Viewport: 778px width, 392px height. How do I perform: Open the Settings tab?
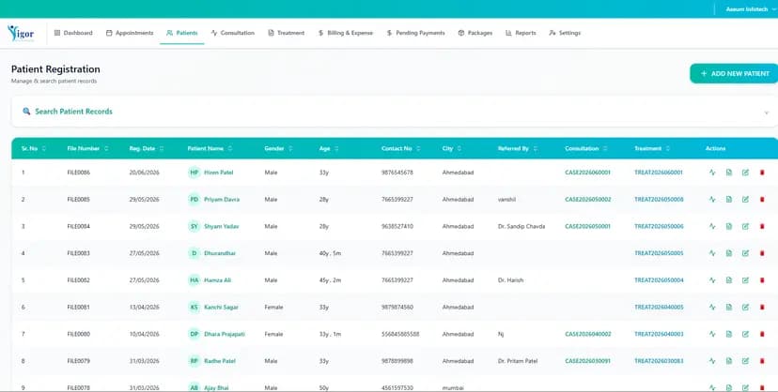click(x=565, y=33)
